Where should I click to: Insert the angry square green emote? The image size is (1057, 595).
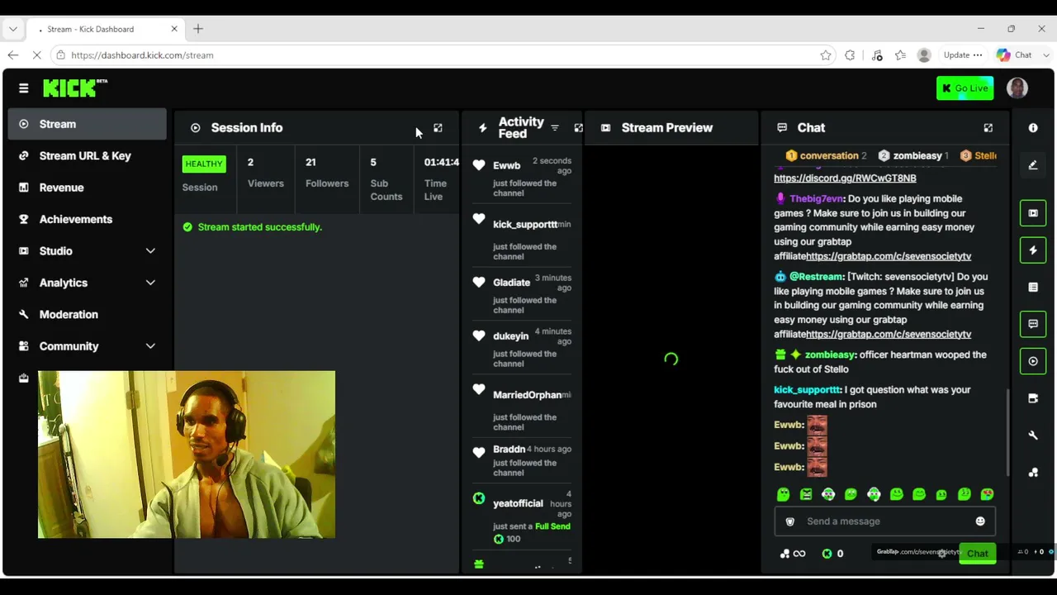tap(806, 494)
